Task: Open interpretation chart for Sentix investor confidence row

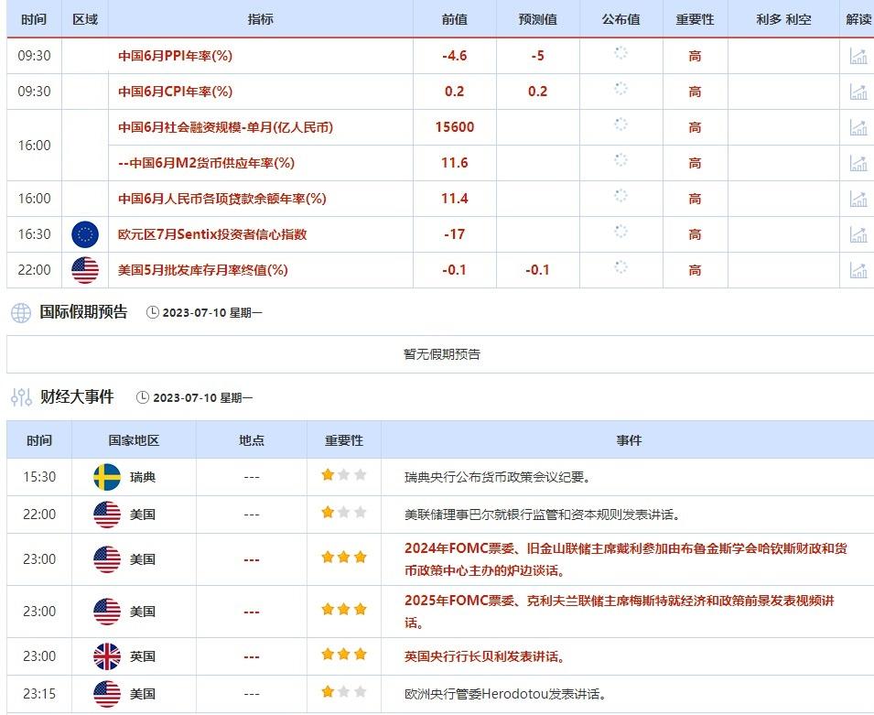Action: (x=858, y=234)
